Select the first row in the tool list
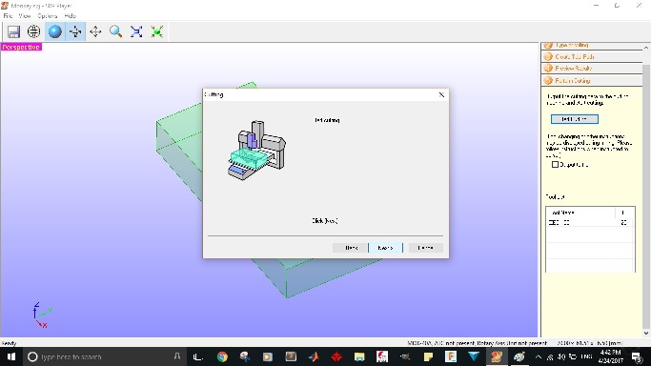The image size is (651, 366). point(590,222)
